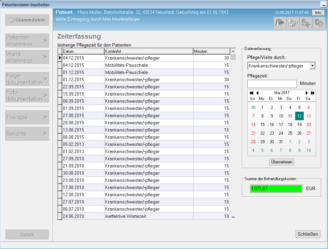Select the date cell 23.08.2010
This screenshot has width=328, height=249.
click(x=83, y=180)
